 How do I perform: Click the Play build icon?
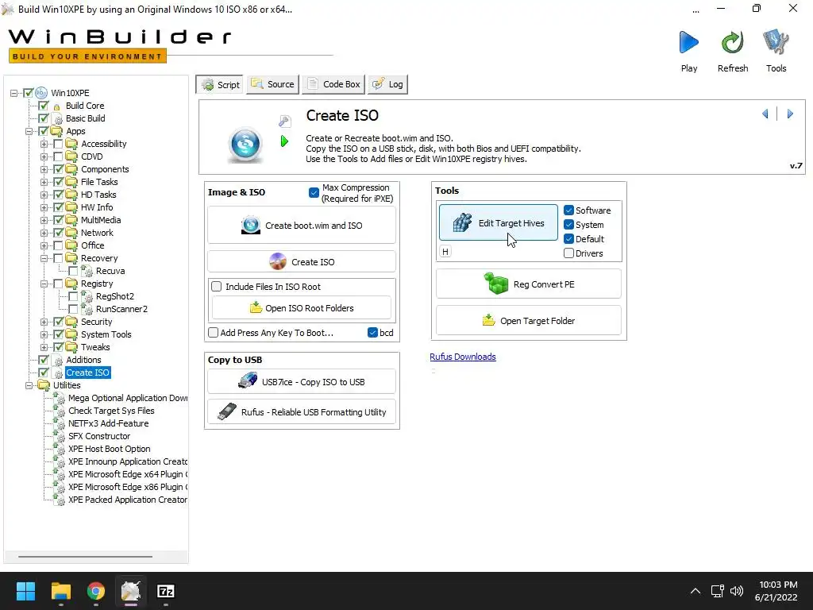click(688, 43)
